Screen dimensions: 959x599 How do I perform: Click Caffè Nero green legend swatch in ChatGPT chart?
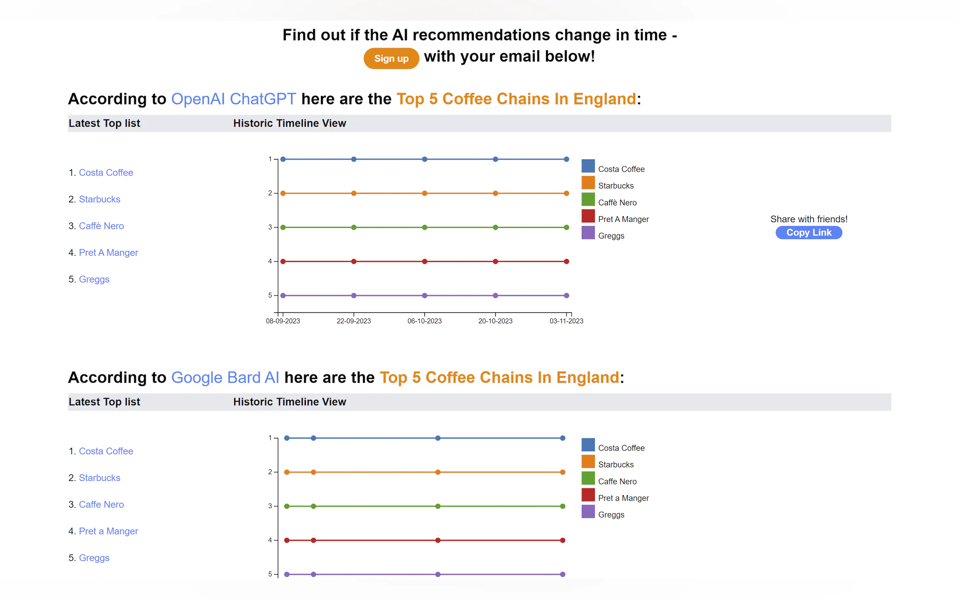click(x=588, y=199)
